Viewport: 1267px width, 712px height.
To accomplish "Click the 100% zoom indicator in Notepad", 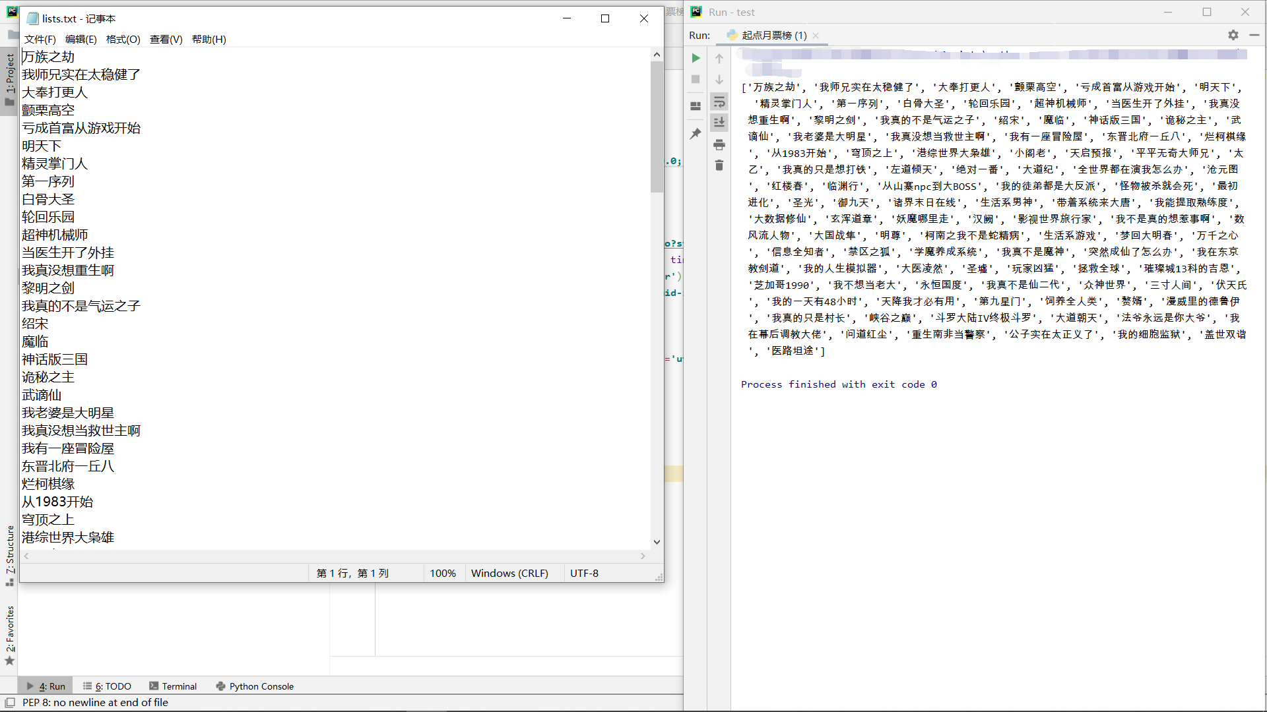I will coord(443,573).
